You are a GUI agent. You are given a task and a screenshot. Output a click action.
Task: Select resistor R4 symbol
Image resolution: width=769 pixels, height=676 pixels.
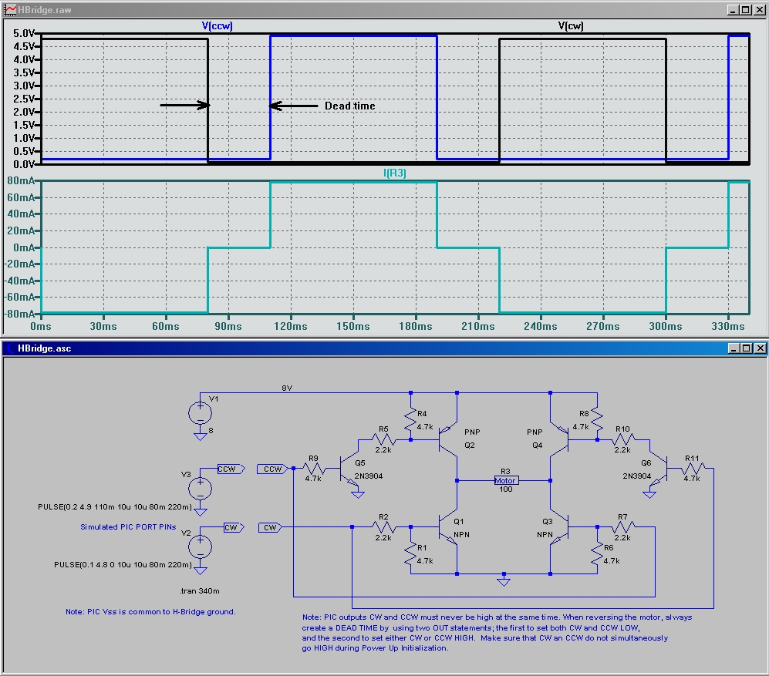tap(410, 421)
